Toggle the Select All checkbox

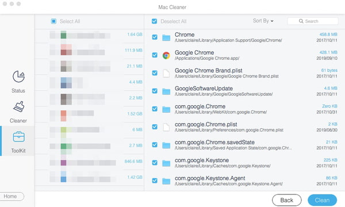53,21
